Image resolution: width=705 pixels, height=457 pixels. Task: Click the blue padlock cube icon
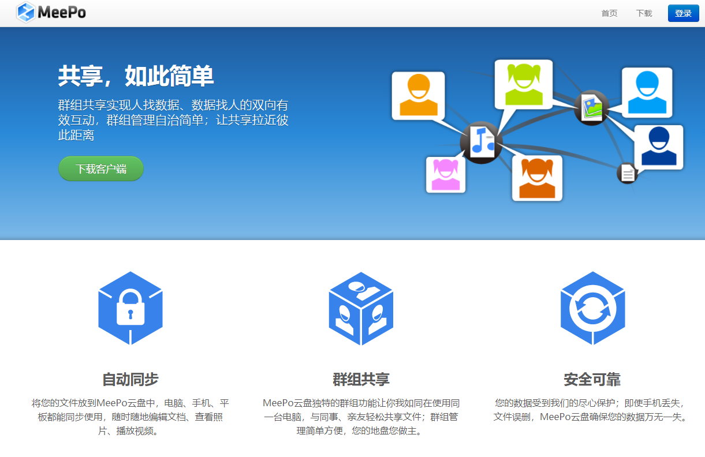pos(130,309)
